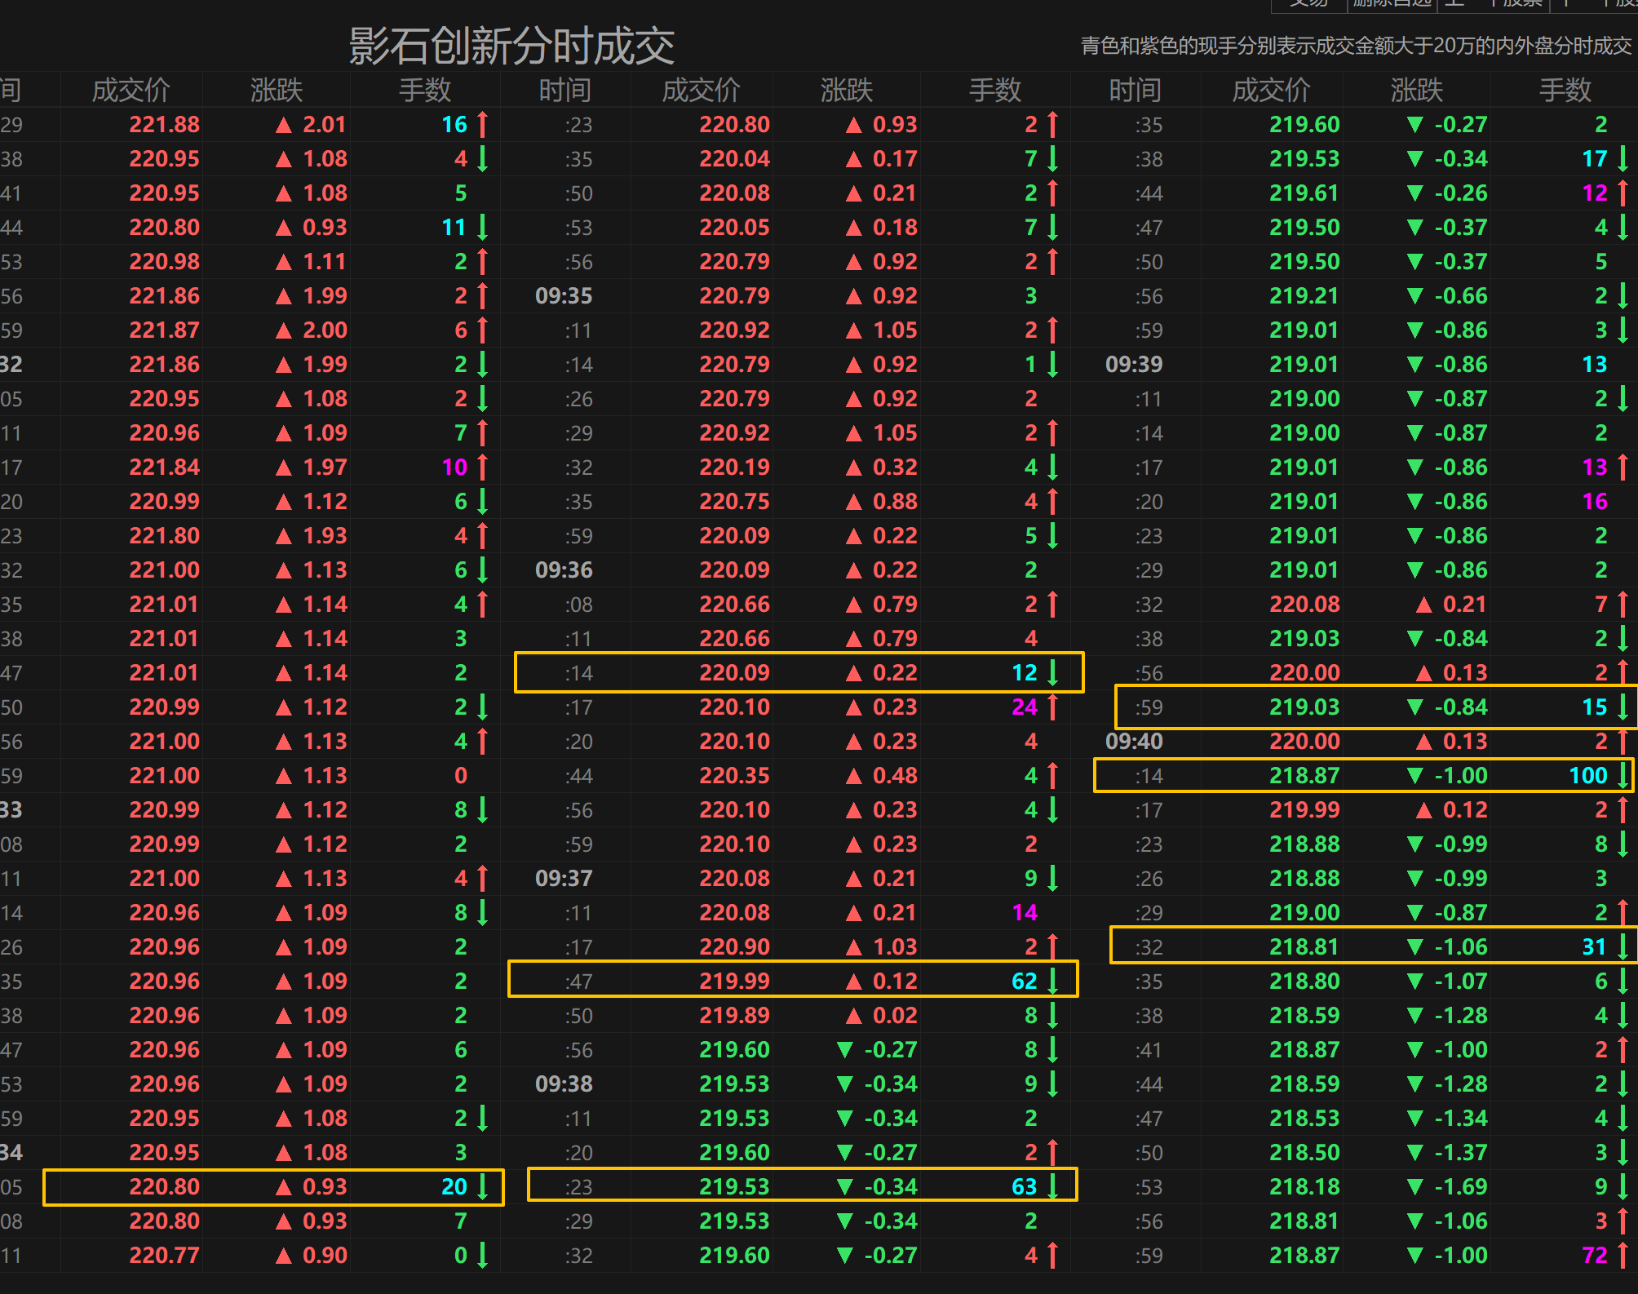Click red up arrow beside magenta 72 lots
The height and width of the screenshot is (1294, 1638).
tap(1623, 1255)
